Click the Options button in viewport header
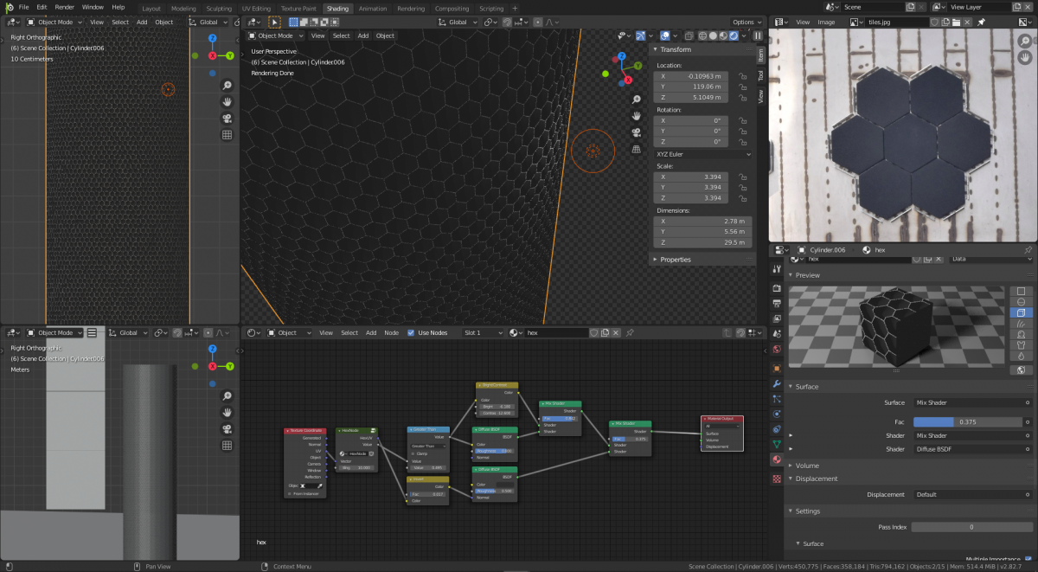 (746, 22)
